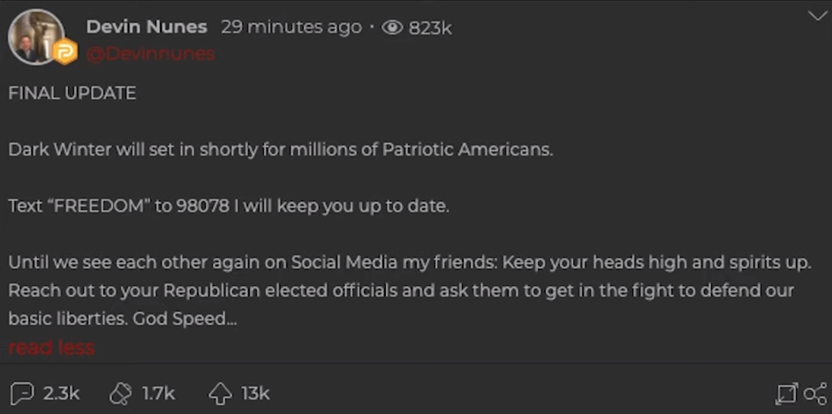Click the echo repost icon

(120, 393)
